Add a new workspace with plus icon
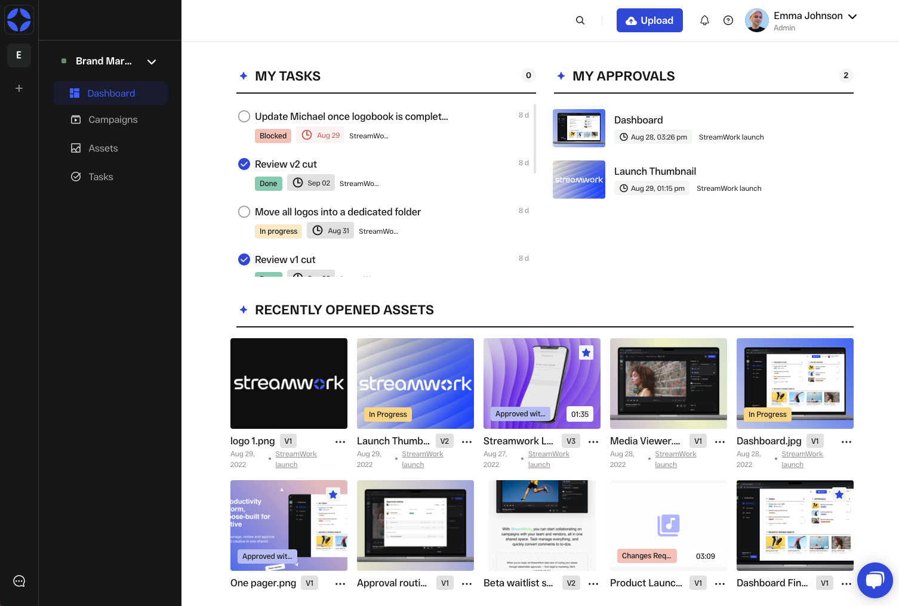 [19, 88]
